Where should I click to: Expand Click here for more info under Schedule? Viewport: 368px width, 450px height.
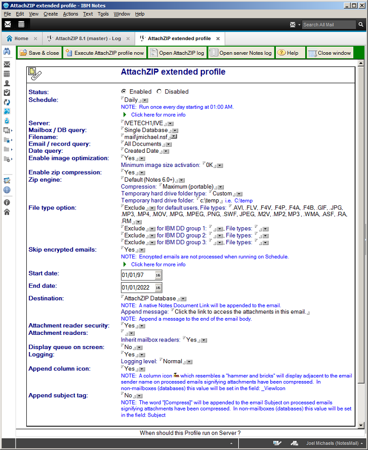158,115
